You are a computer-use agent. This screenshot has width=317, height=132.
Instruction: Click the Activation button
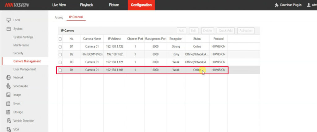click(246, 31)
